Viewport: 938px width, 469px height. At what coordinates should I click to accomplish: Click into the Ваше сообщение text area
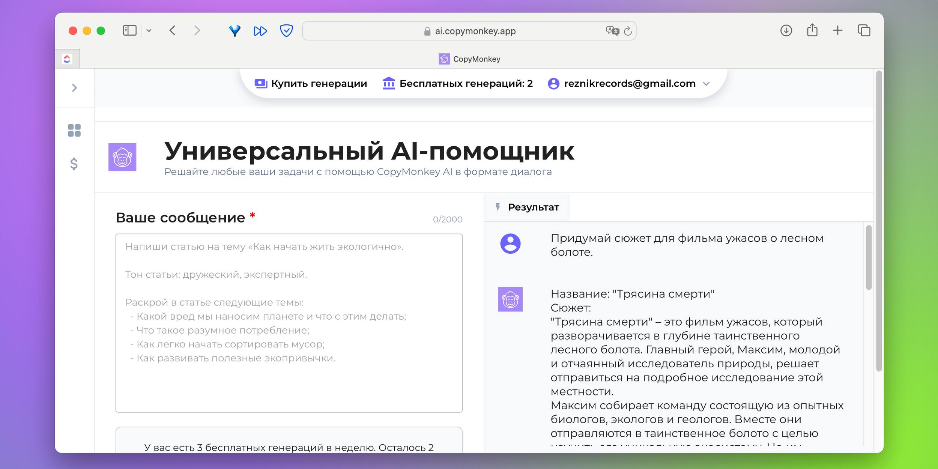[x=289, y=323]
